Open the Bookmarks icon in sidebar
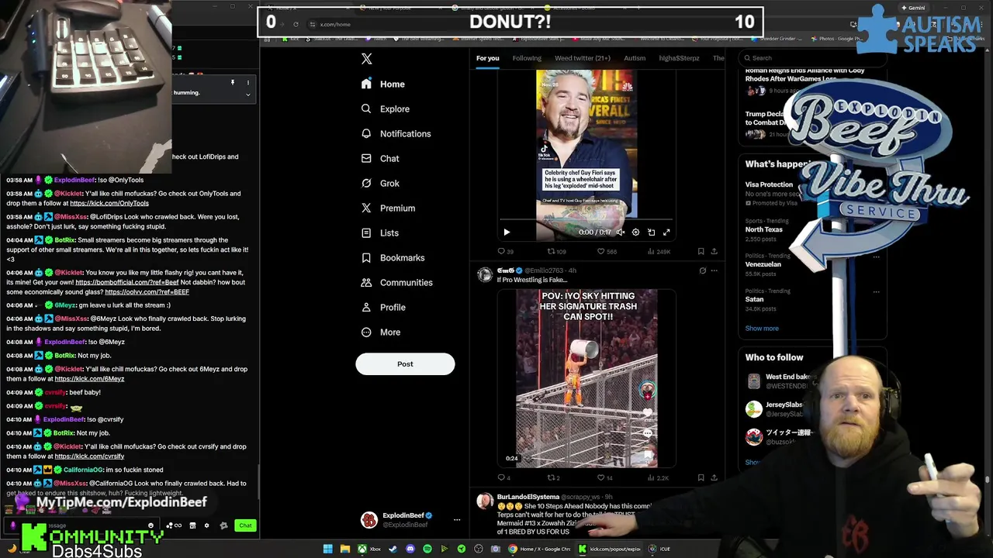The width and height of the screenshot is (993, 558). click(366, 257)
